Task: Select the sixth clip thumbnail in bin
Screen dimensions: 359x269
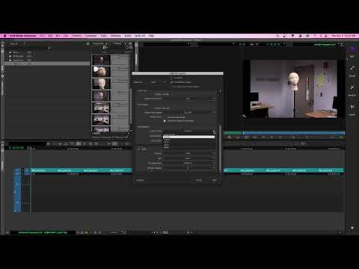Action: 101,120
